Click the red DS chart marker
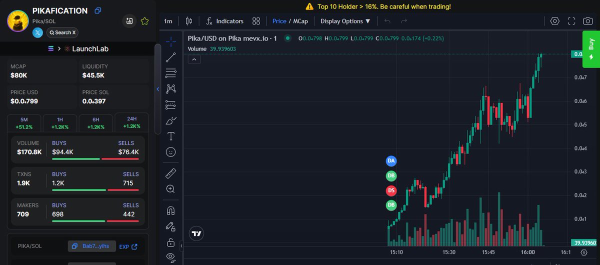This screenshot has width=600, height=265. pos(391,190)
